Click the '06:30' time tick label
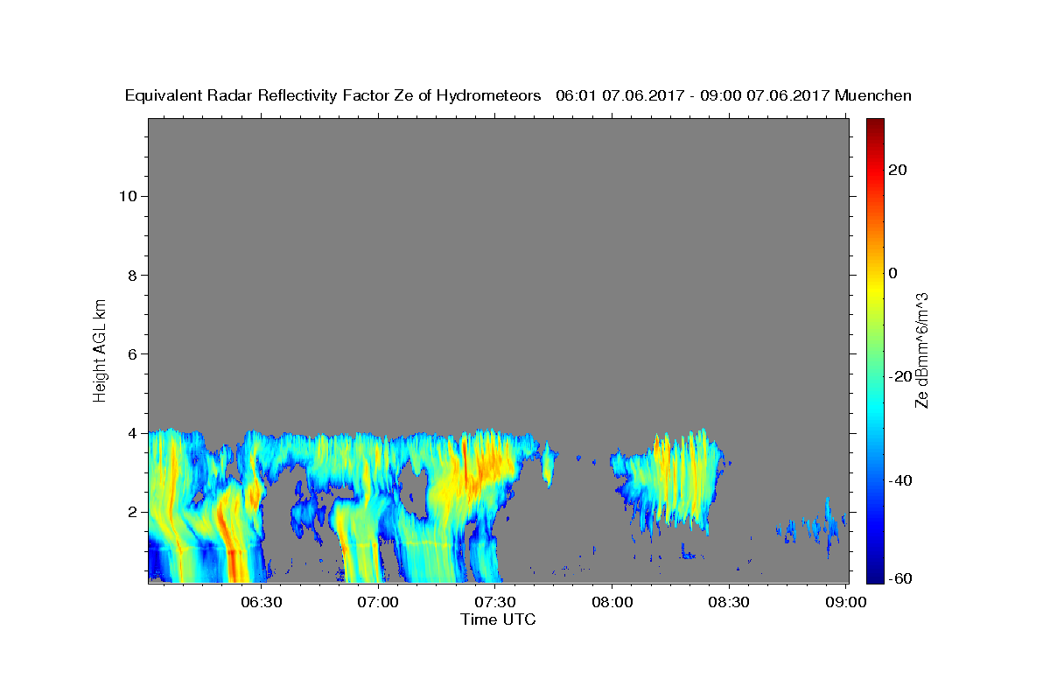The height and width of the screenshot is (700, 1050). [261, 603]
